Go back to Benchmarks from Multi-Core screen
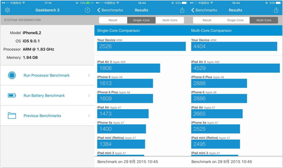 (204, 10)
